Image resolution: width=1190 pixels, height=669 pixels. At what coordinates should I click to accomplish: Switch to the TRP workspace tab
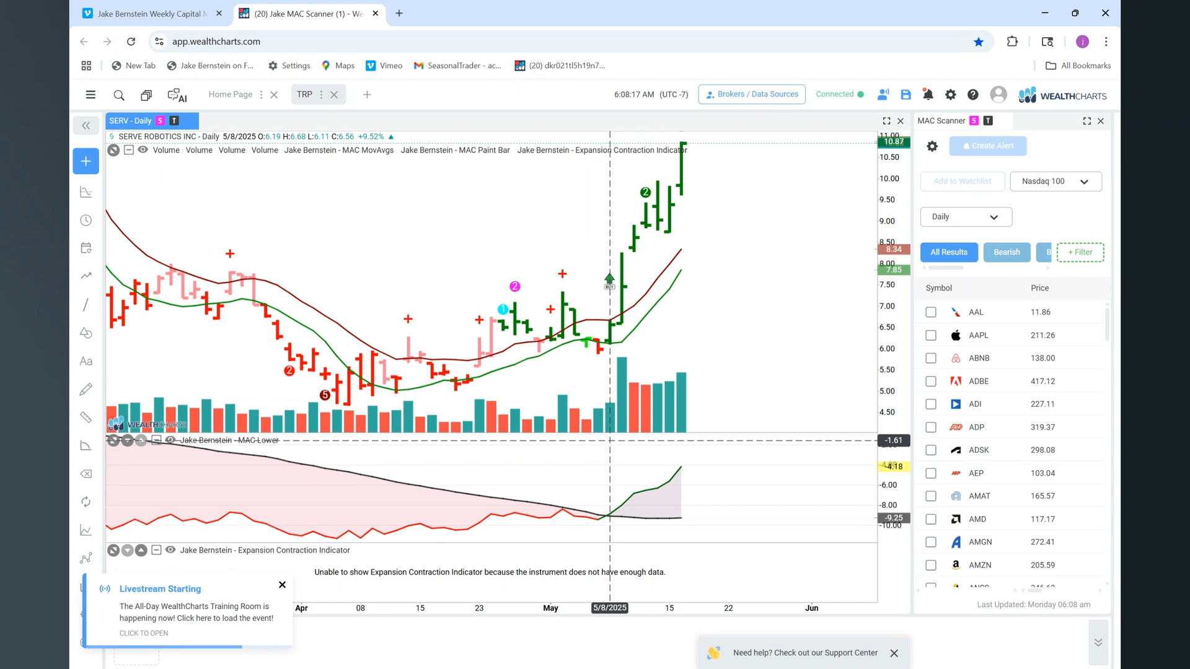click(304, 95)
